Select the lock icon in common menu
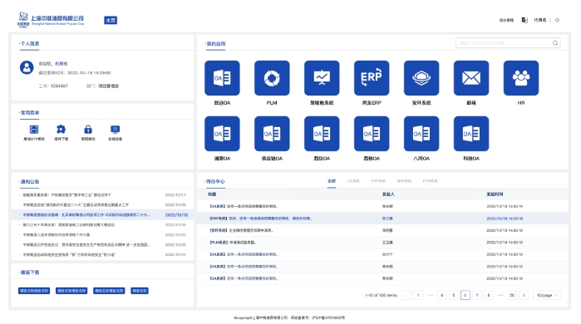 point(88,130)
